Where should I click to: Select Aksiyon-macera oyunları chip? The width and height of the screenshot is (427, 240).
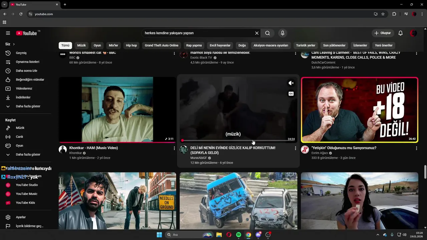[x=271, y=45]
